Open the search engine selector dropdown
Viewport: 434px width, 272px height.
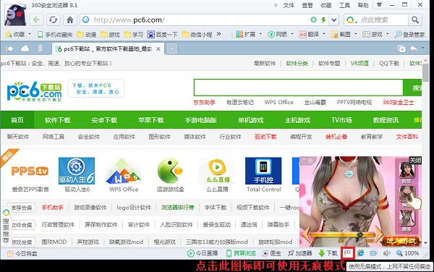pos(352,20)
